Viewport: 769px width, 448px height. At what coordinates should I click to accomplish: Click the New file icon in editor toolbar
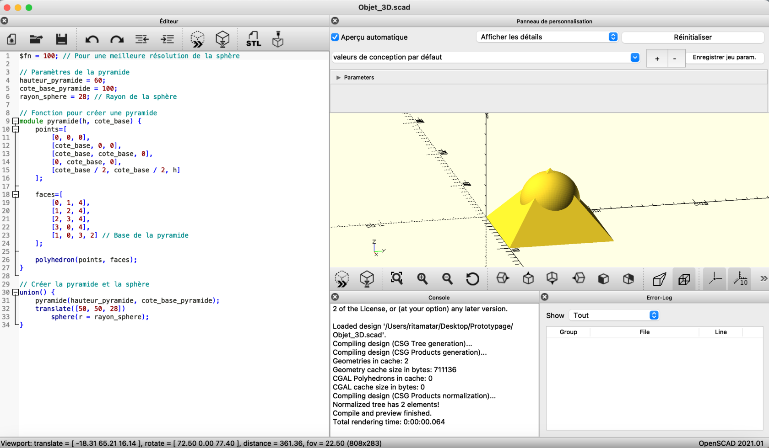point(12,39)
